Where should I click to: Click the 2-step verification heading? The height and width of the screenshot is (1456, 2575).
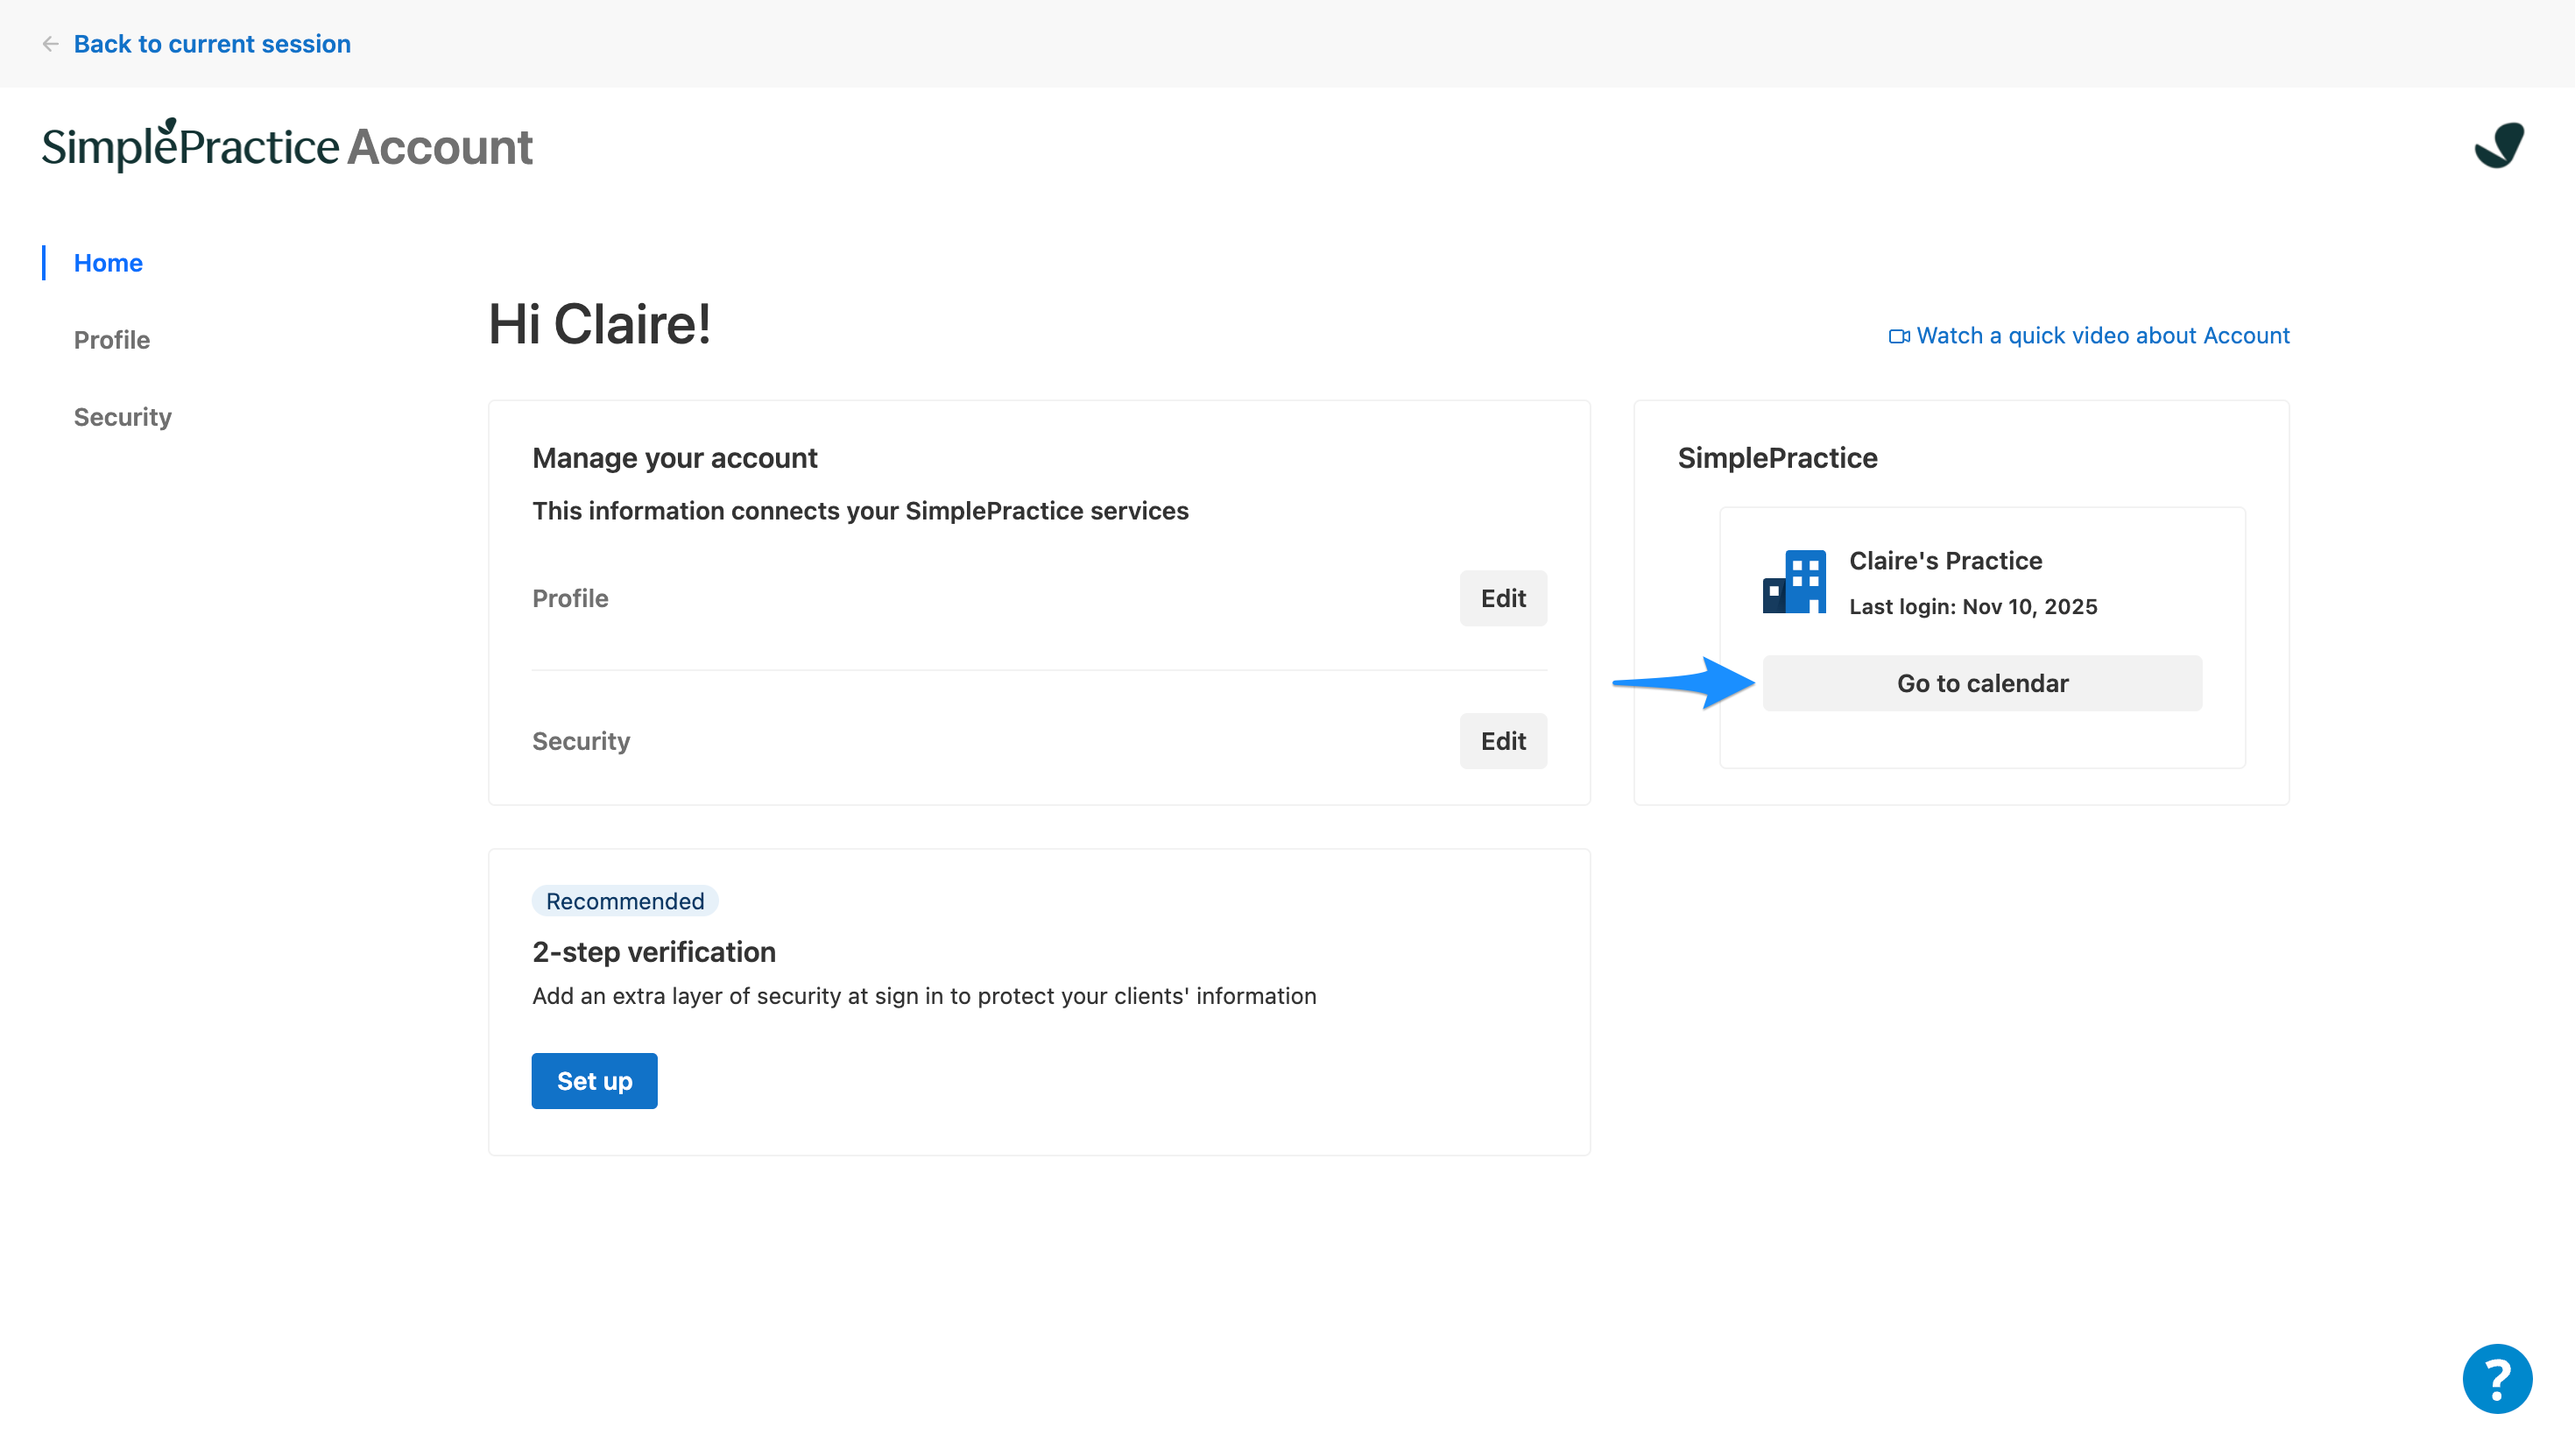coord(653,952)
